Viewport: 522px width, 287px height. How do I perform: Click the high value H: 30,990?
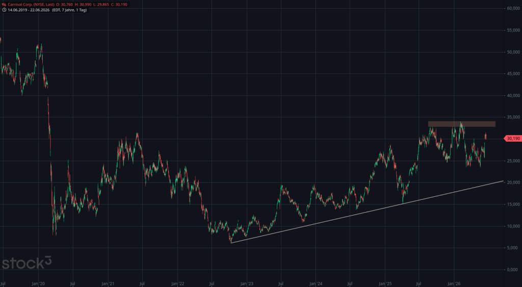pos(83,5)
